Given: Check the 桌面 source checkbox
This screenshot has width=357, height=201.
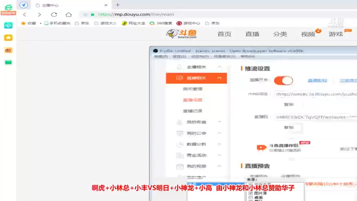Looking at the screenshot, I should [x=251, y=197].
